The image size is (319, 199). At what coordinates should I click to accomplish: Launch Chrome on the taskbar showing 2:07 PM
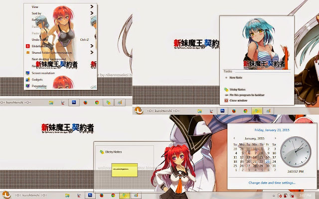pos(113,196)
